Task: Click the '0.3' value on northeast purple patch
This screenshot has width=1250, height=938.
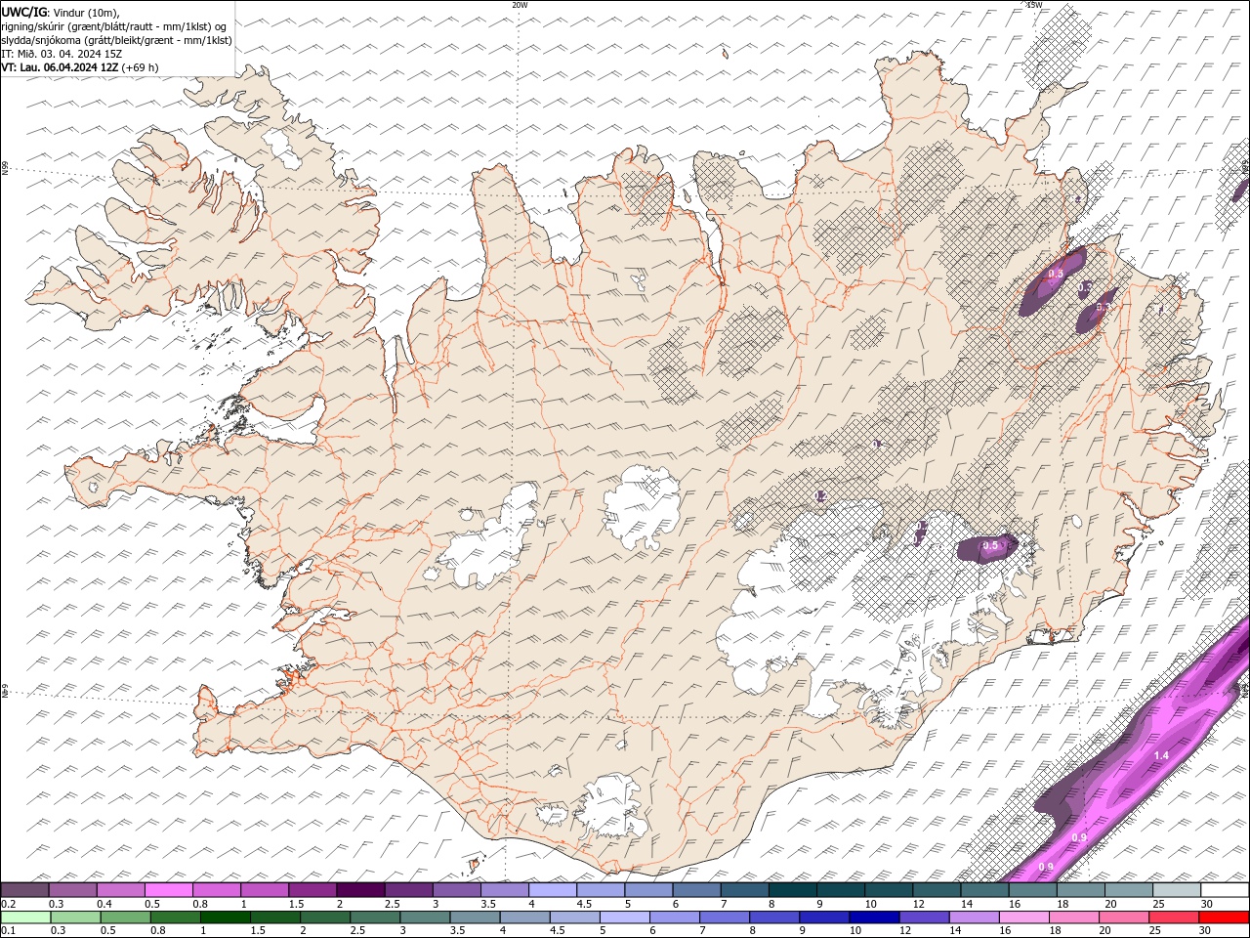Action: (x=1056, y=274)
